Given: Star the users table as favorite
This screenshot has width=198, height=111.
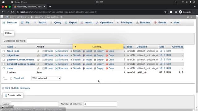Looking at the screenshot, I should 38,68.
